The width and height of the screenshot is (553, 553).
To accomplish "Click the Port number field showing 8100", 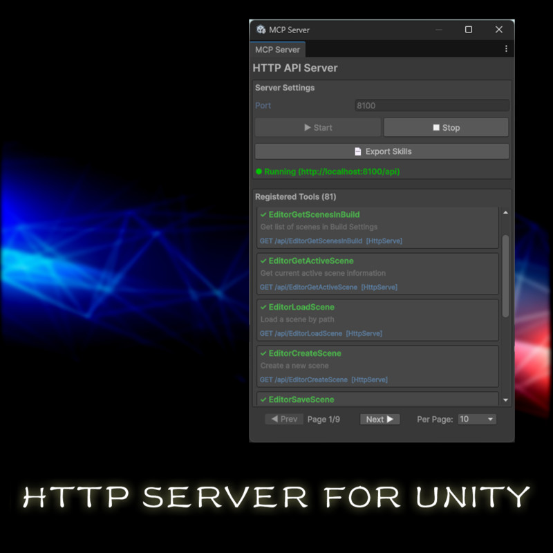I will [431, 106].
